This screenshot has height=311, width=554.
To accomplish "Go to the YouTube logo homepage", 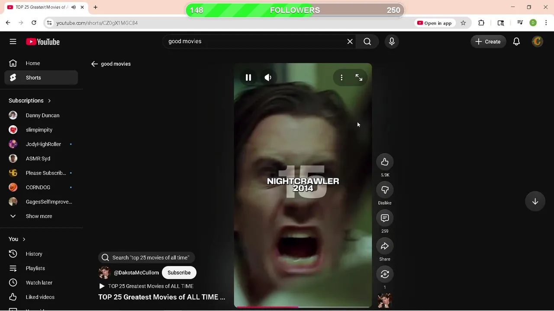I will coord(42,42).
